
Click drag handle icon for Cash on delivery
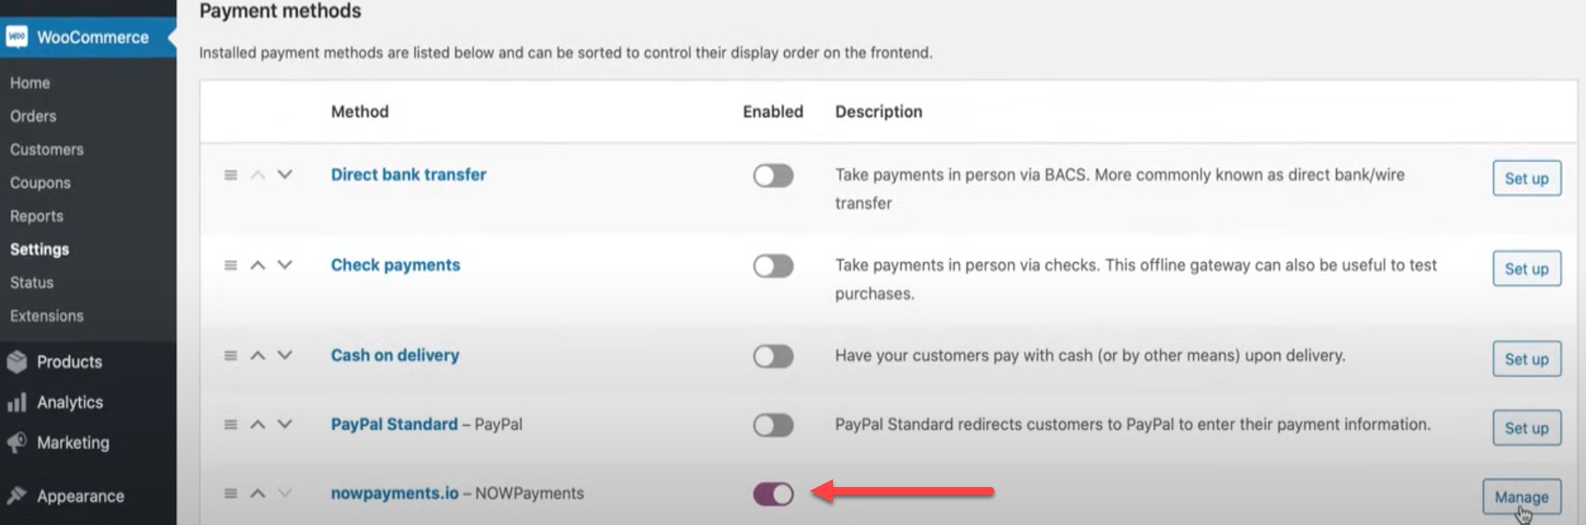click(231, 356)
